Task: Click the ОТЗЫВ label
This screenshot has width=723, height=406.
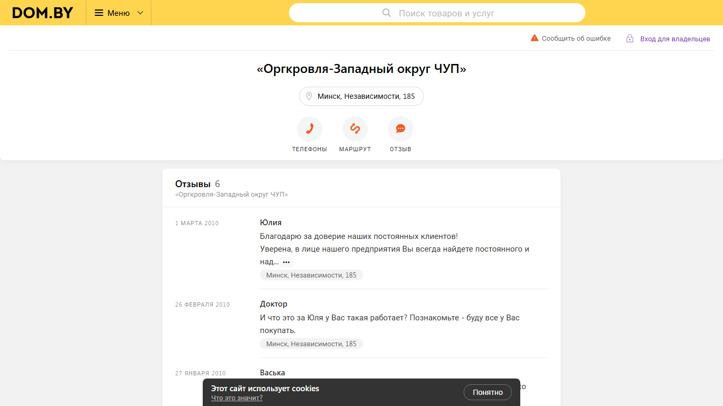Action: click(x=401, y=150)
